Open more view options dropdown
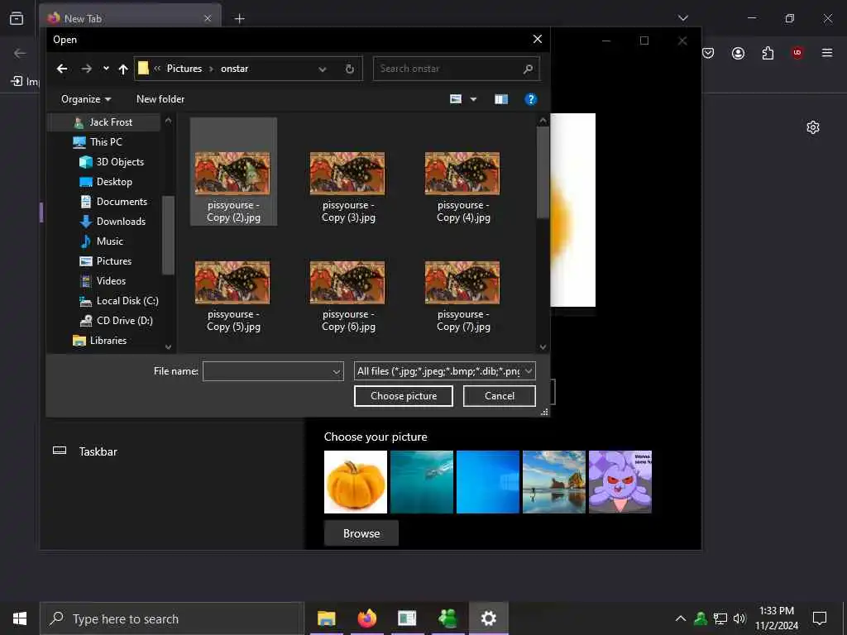 [474, 99]
